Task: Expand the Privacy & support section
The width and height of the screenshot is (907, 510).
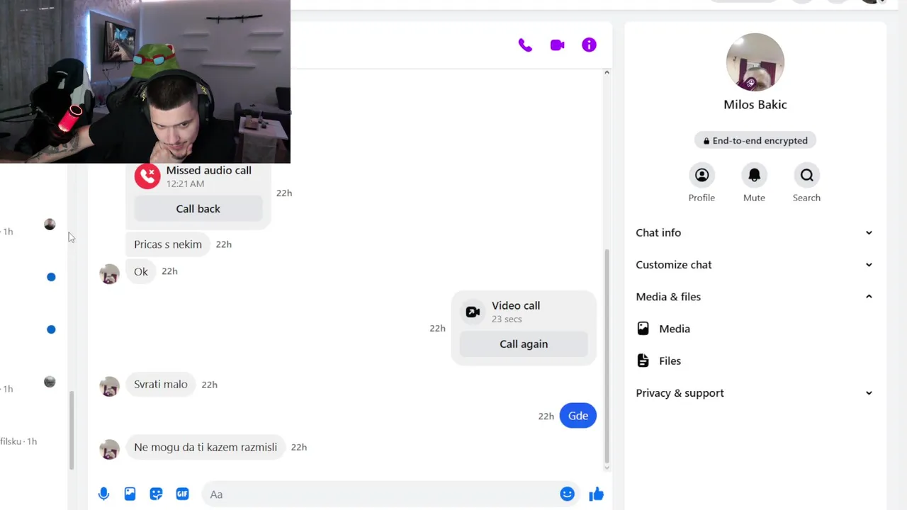Action: tap(754, 393)
